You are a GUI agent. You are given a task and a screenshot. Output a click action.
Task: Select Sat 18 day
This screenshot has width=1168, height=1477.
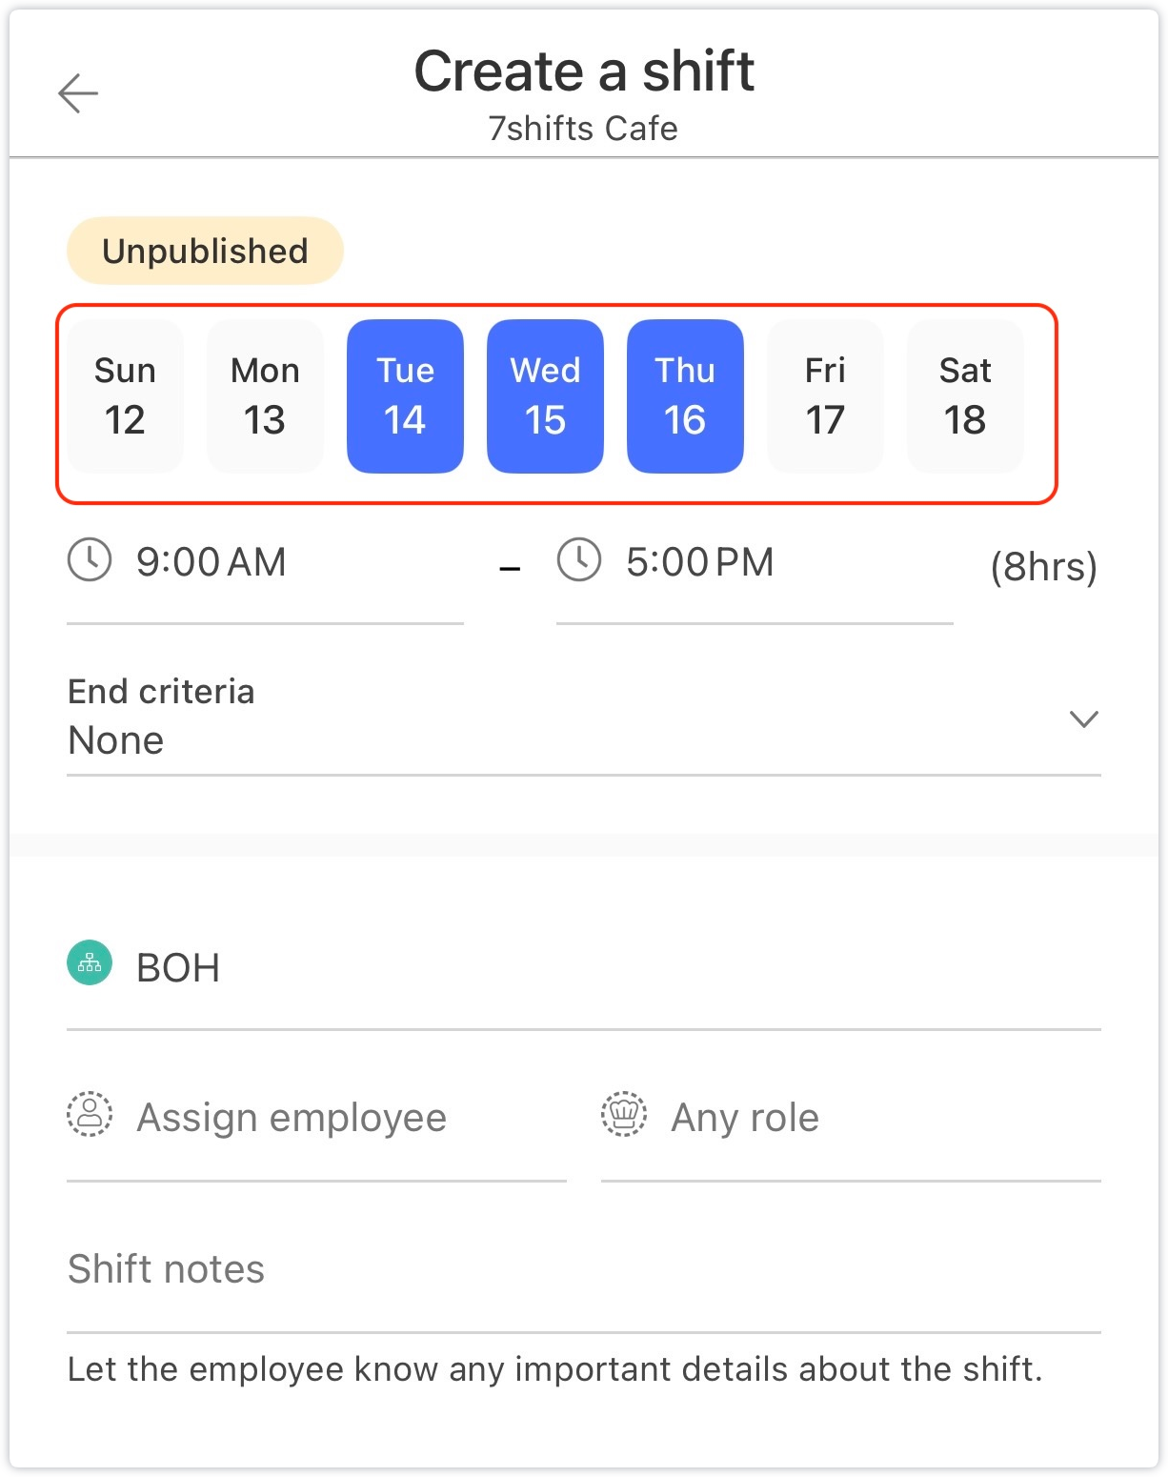point(965,396)
